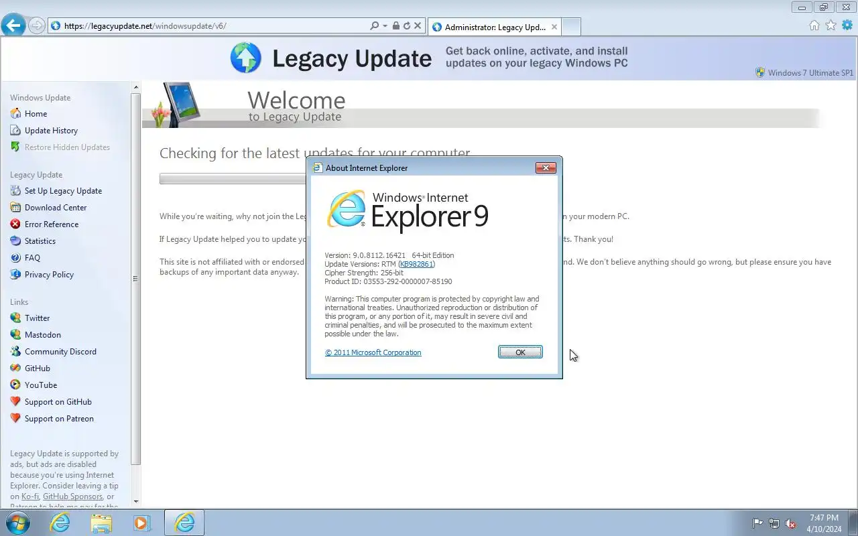The image size is (858, 536).
Task: Open the Home sidebar link
Action: click(x=36, y=113)
